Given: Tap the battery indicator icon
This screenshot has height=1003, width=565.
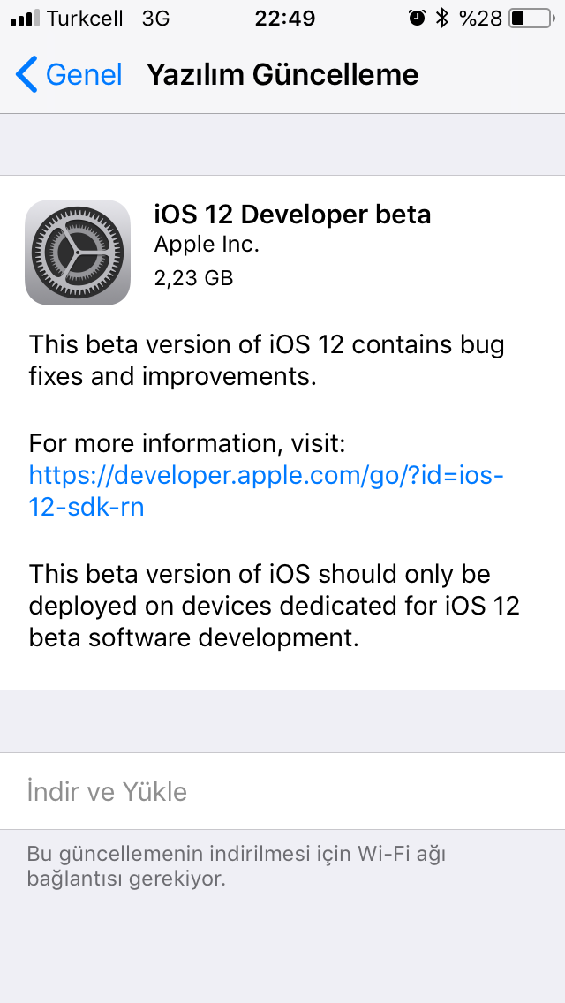Looking at the screenshot, I should coord(531,18).
